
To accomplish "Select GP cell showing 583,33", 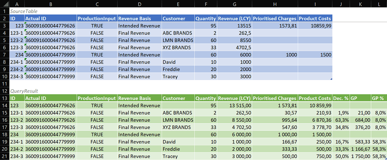I will [x=361, y=142].
